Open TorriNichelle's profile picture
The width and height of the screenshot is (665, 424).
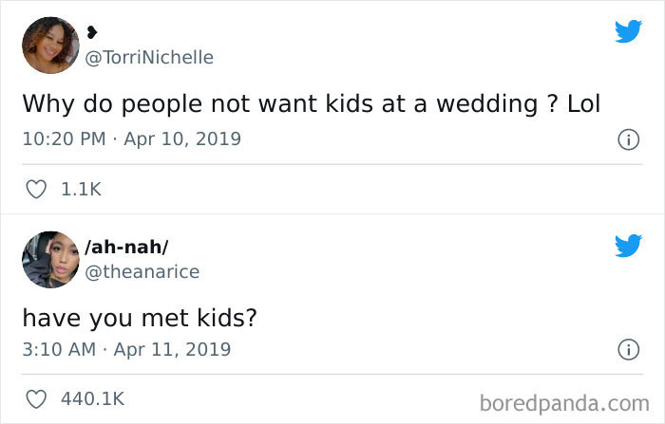point(49,45)
